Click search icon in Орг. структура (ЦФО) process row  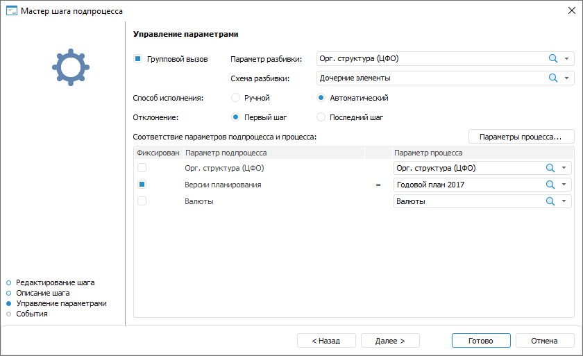(550, 168)
